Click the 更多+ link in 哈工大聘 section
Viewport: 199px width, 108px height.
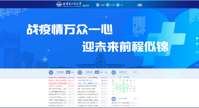(x=136, y=99)
